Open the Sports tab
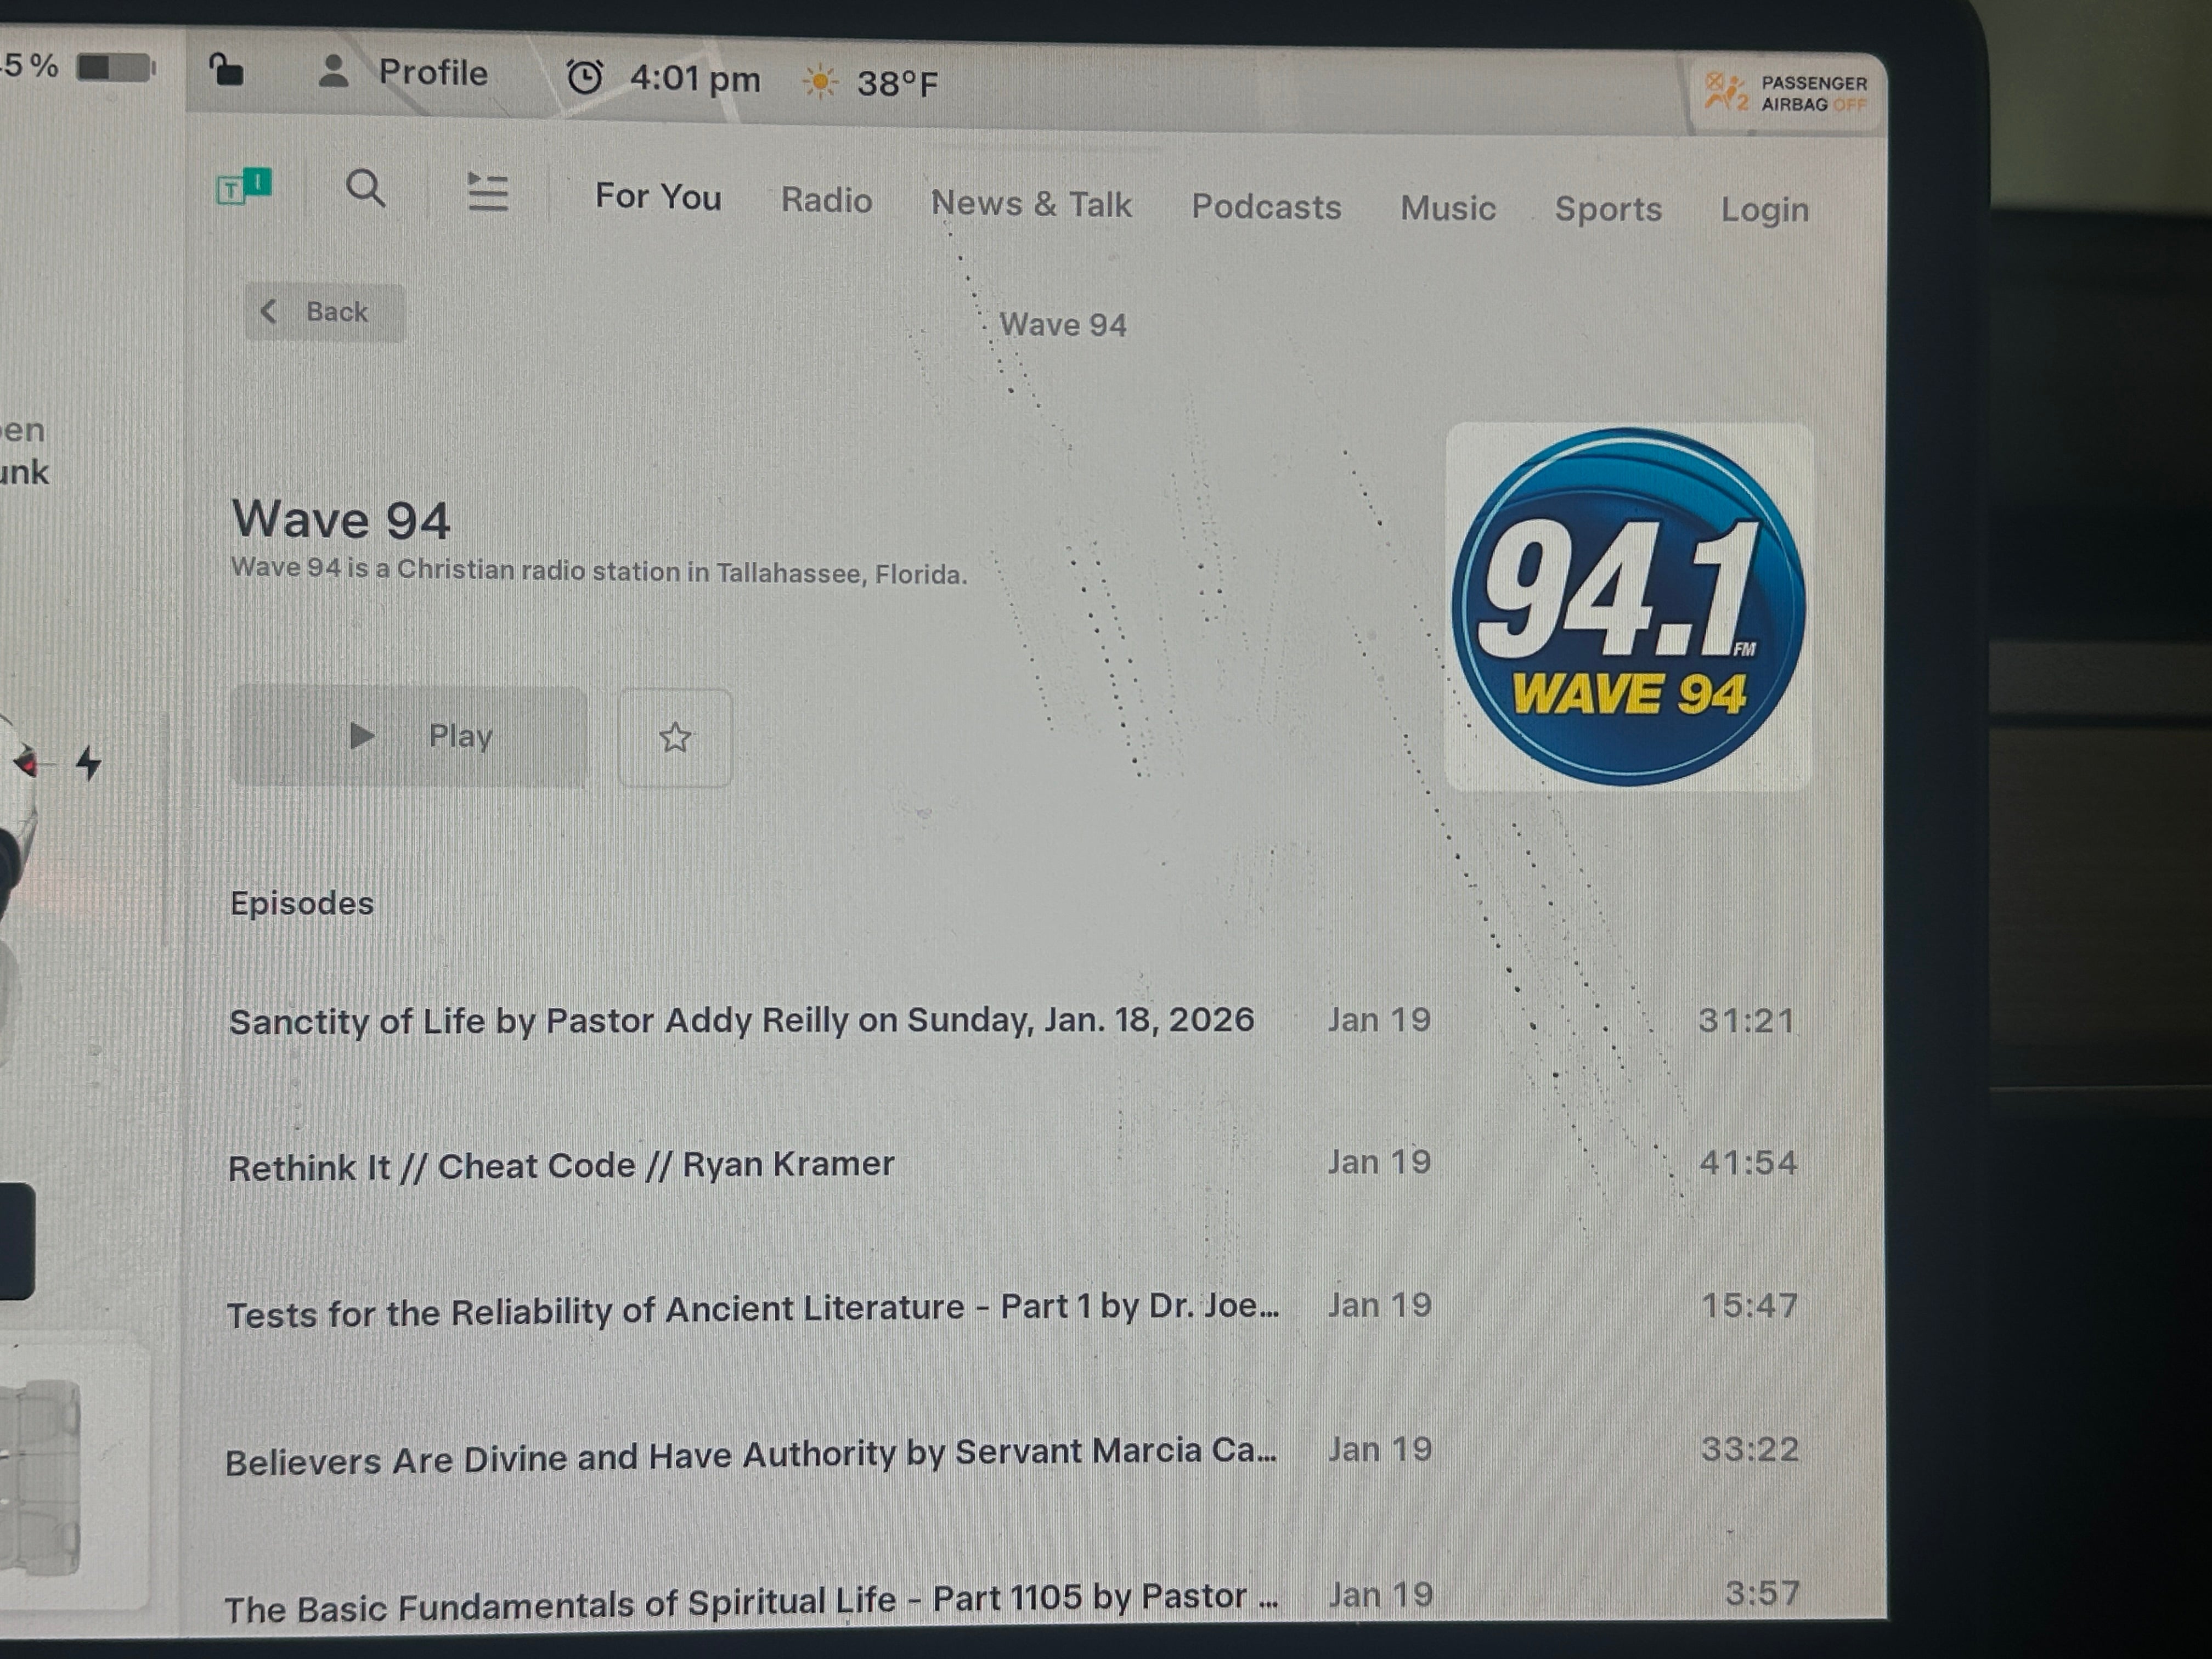This screenshot has height=1659, width=2212. (1607, 209)
